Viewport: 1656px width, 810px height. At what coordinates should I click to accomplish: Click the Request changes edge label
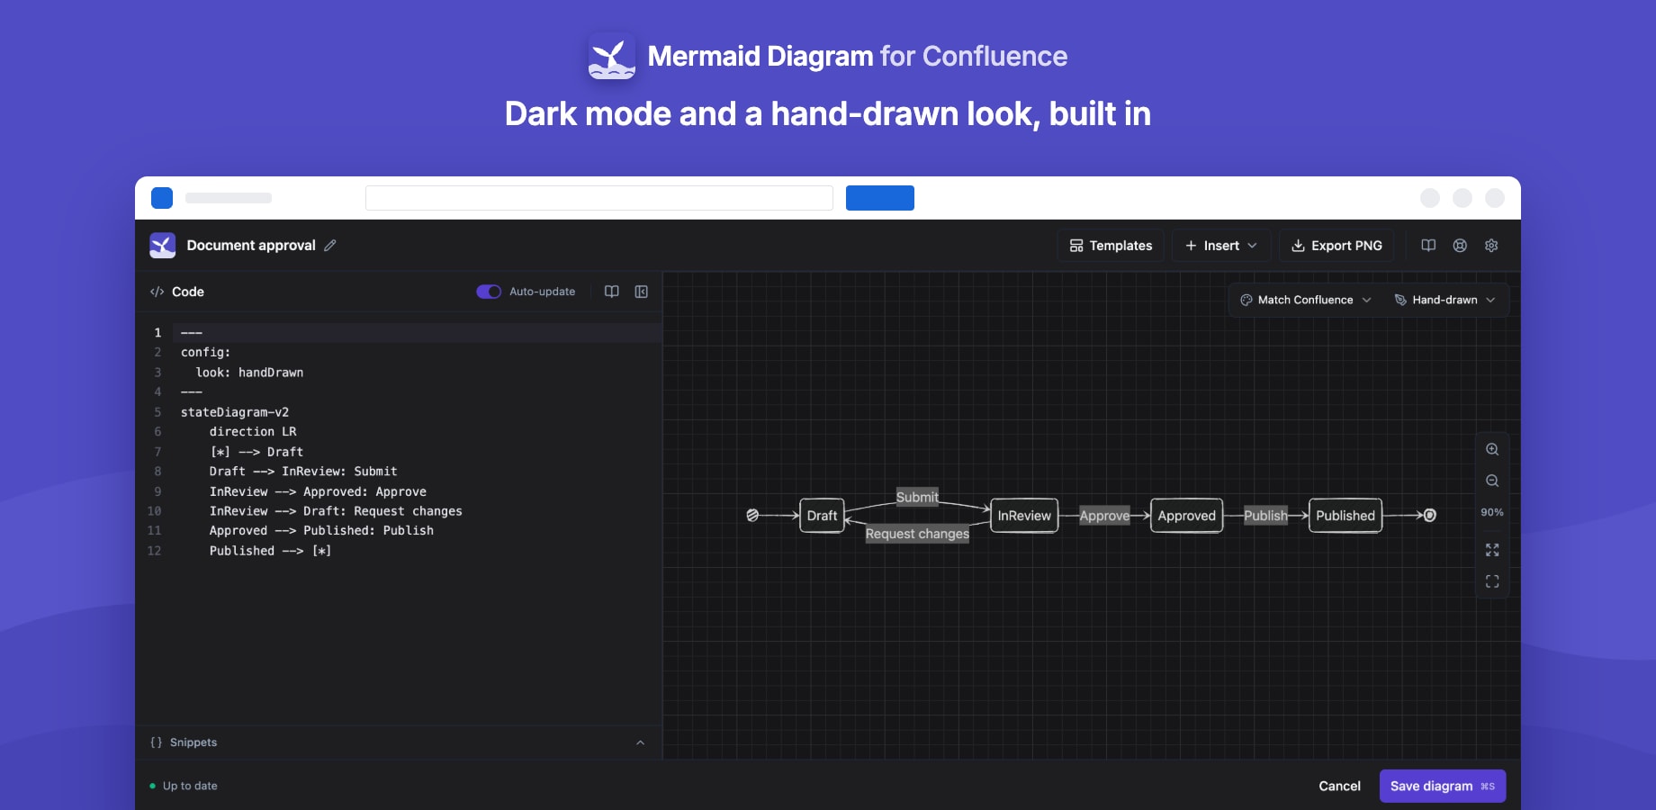(917, 534)
